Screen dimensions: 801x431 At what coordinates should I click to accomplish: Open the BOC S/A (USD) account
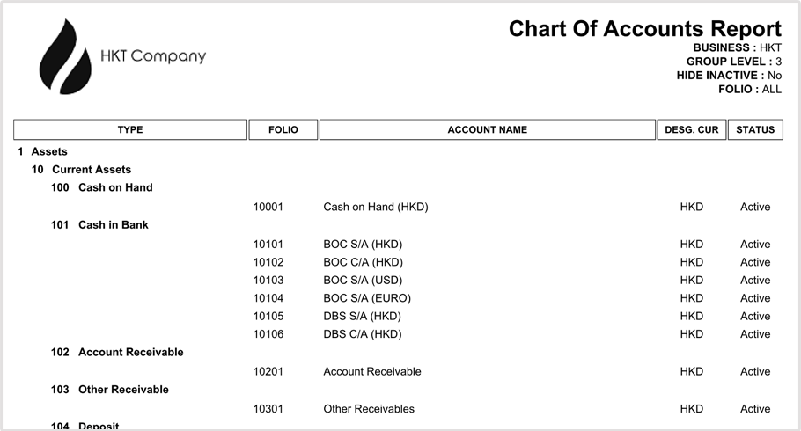363,280
